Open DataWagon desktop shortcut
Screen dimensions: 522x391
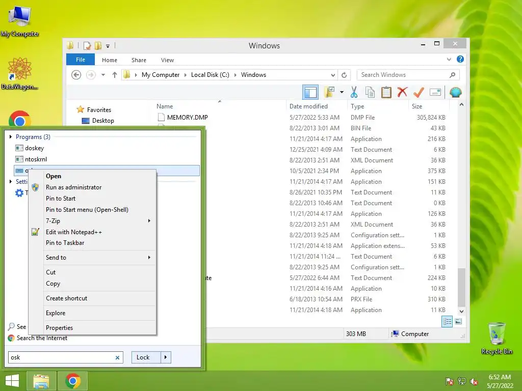pyautogui.click(x=20, y=73)
